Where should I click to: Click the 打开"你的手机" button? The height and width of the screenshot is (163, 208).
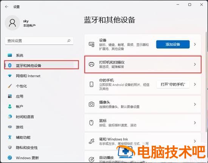pyautogui.click(x=173, y=84)
